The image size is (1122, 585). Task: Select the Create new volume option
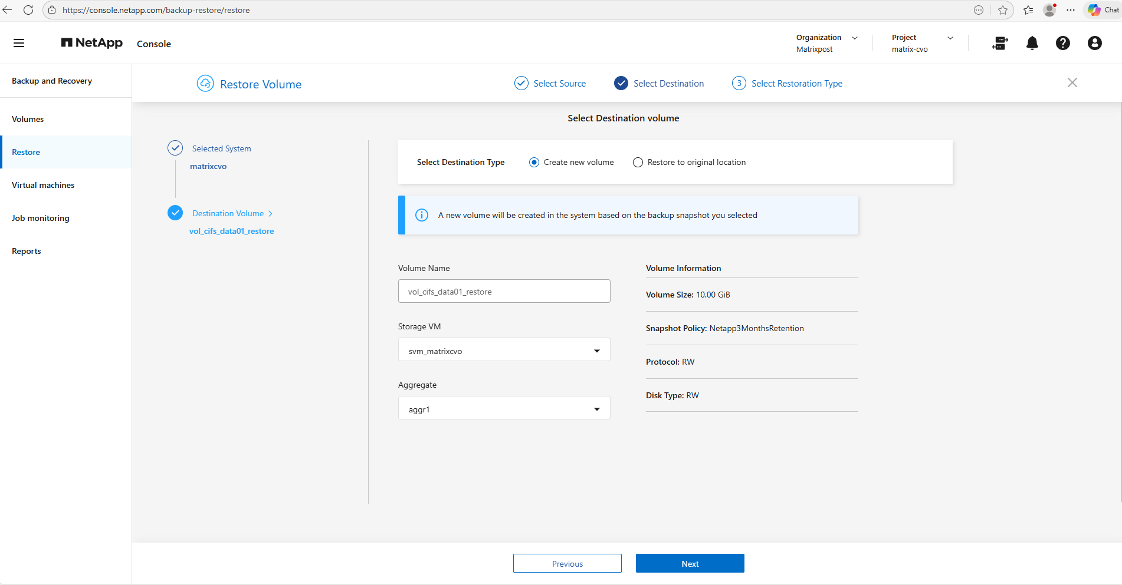(x=534, y=163)
